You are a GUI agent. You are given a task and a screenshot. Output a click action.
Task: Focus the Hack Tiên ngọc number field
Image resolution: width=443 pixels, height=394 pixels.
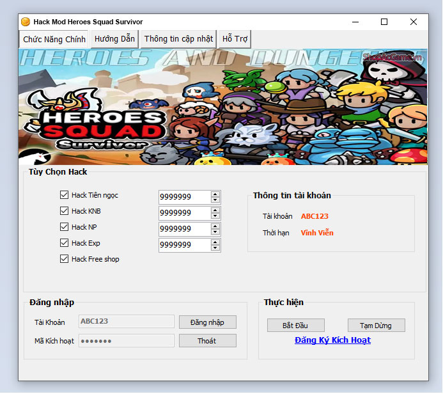(185, 197)
